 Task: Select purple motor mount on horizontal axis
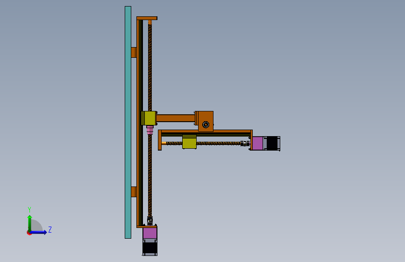(257, 144)
